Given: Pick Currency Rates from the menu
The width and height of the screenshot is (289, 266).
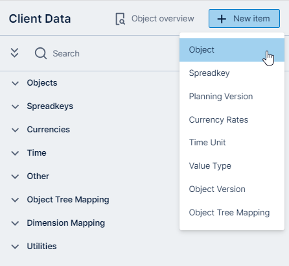Looking at the screenshot, I should click(232, 120).
